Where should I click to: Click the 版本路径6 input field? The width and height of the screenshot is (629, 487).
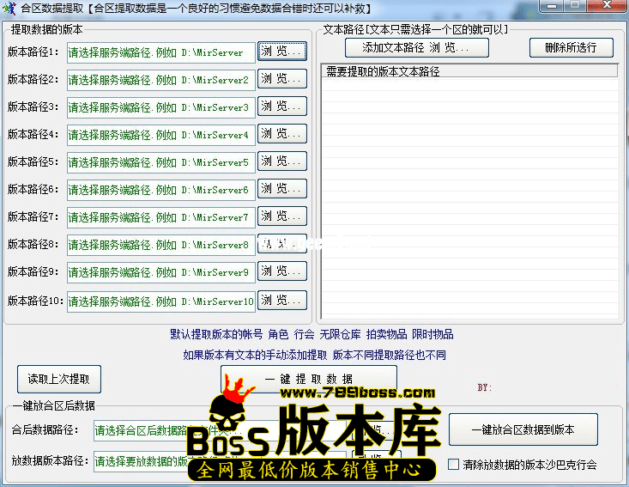(x=160, y=190)
